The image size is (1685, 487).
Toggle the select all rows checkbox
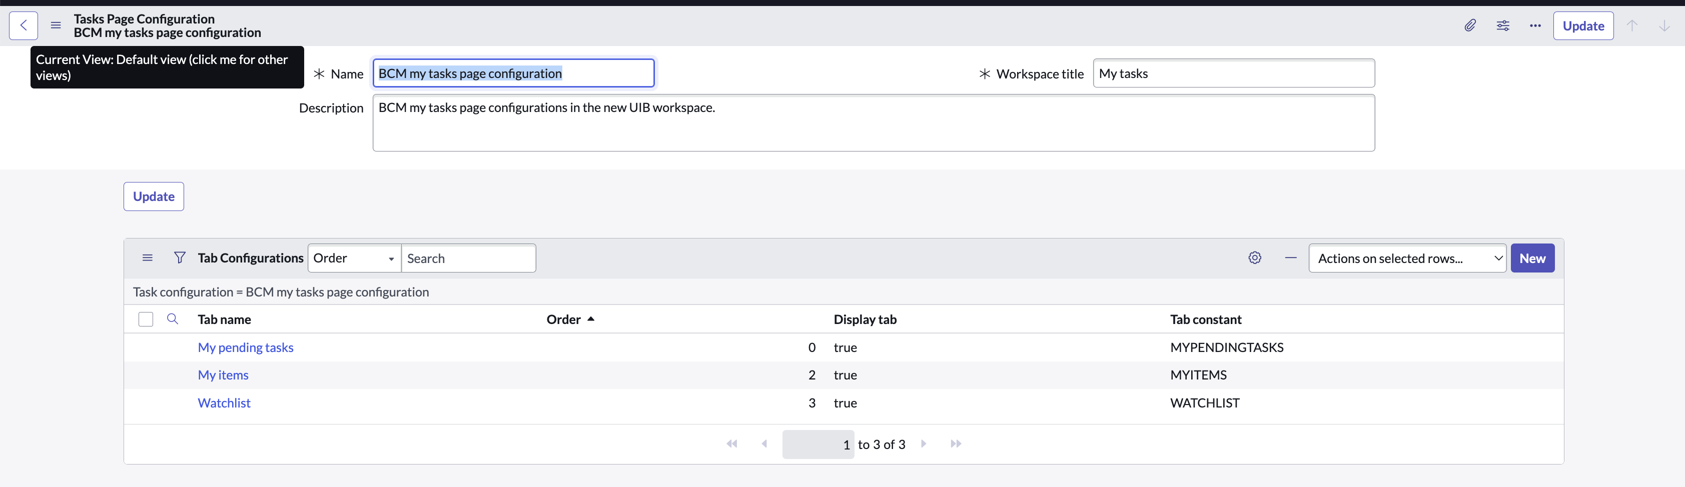146,319
